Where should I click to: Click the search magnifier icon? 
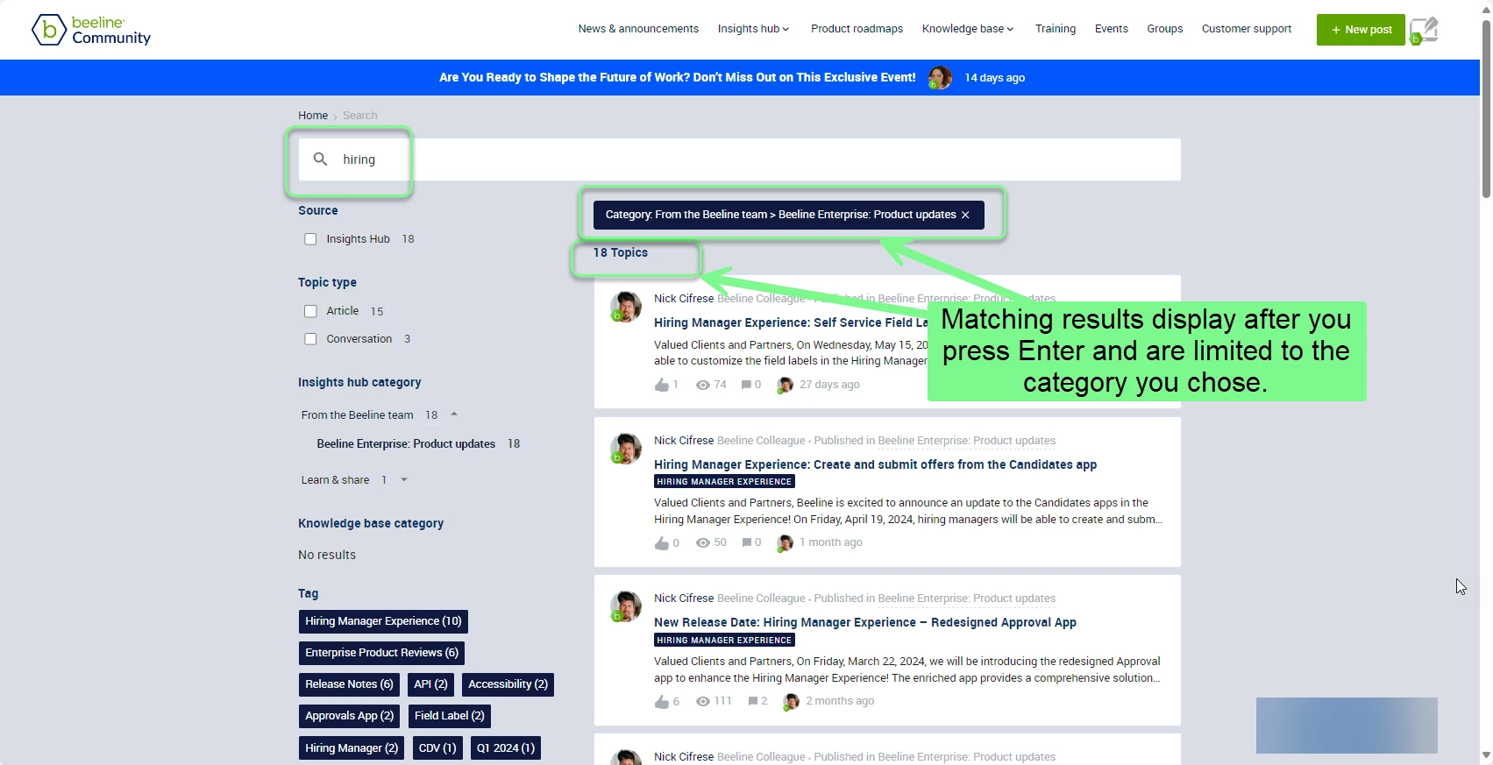click(x=321, y=159)
